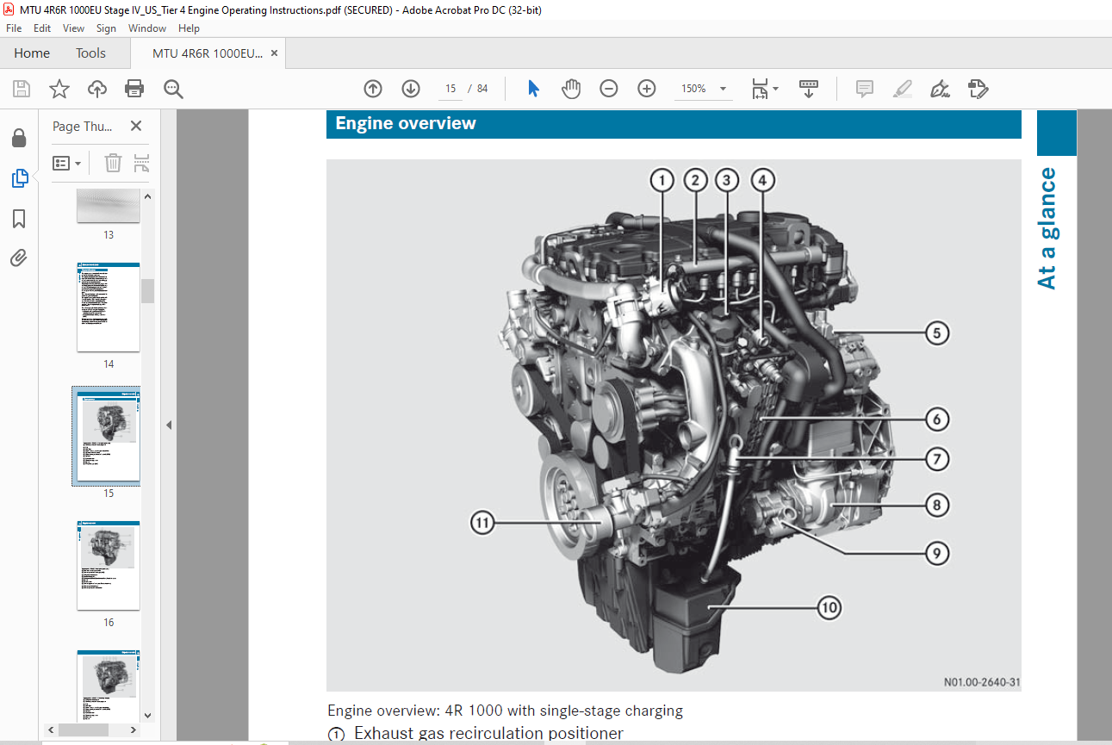Select page 13 thumbnail

point(109,207)
